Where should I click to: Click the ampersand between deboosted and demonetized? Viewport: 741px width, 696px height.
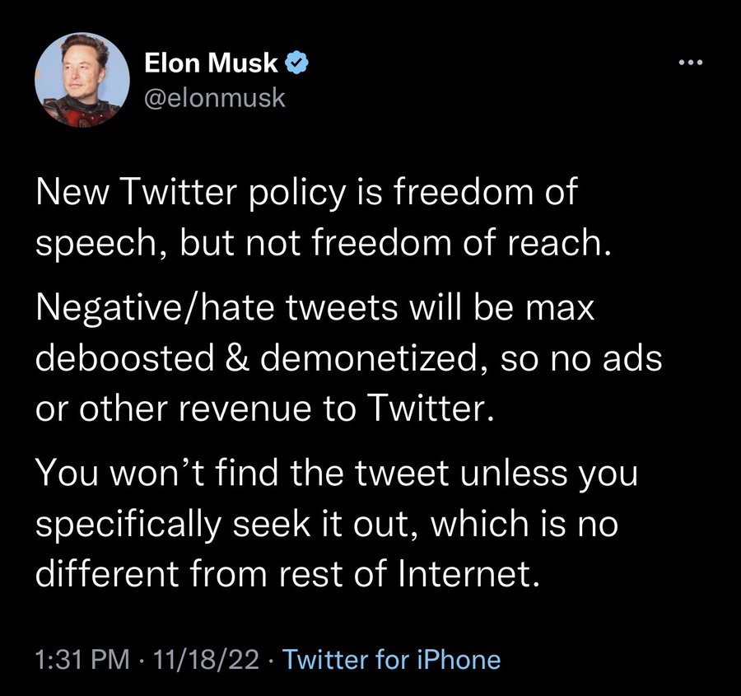[237, 358]
